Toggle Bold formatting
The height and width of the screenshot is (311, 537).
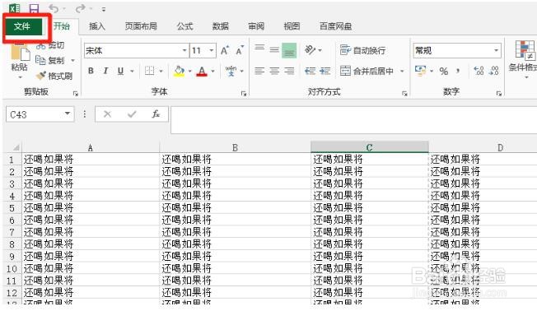click(91, 71)
